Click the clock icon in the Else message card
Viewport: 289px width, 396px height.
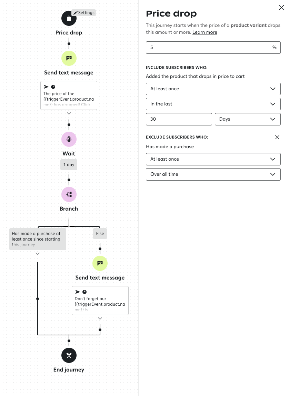pyautogui.click(x=84, y=292)
